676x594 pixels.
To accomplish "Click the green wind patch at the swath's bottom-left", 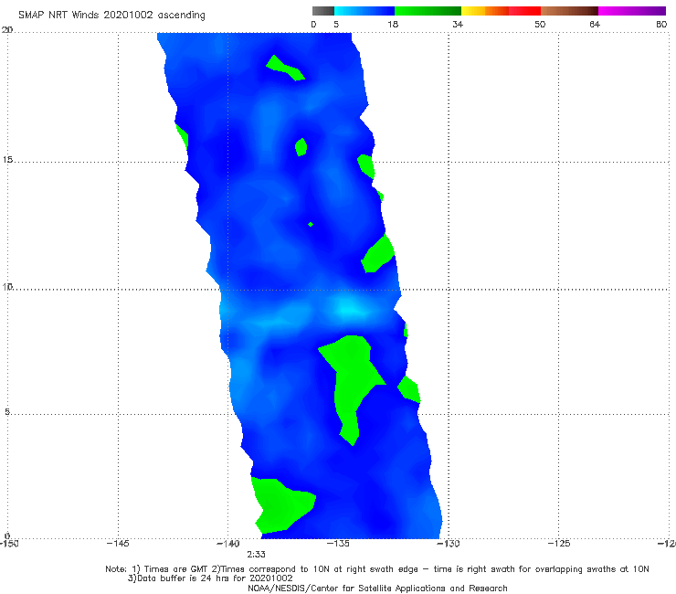I will (x=282, y=504).
